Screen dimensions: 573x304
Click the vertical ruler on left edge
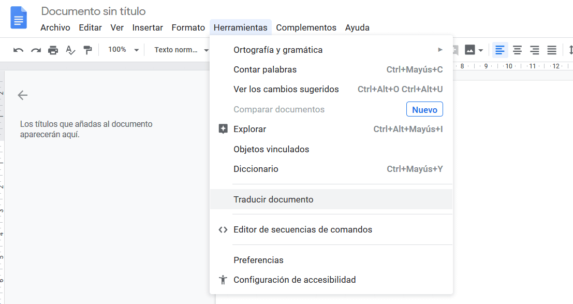click(2, 186)
